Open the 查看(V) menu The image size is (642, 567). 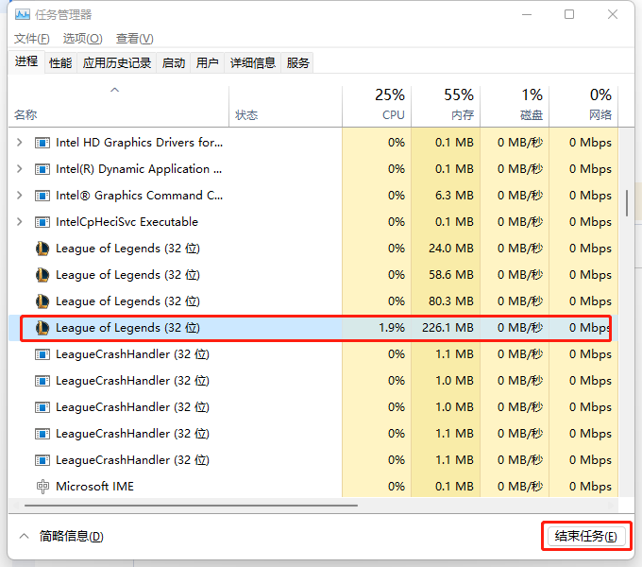click(135, 39)
